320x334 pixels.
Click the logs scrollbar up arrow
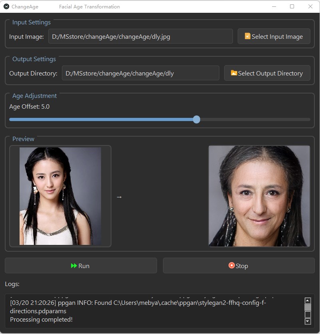(308, 300)
